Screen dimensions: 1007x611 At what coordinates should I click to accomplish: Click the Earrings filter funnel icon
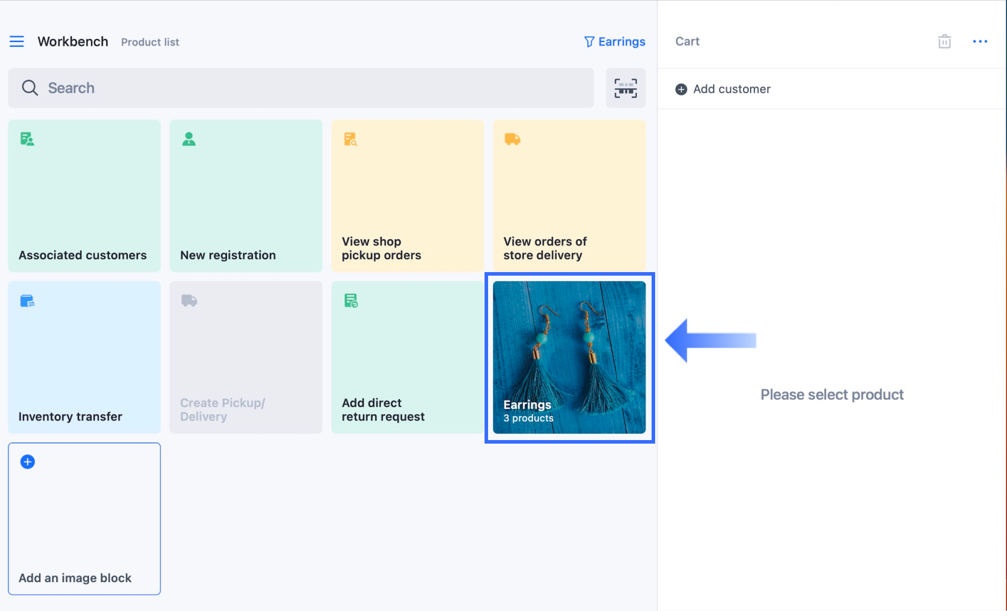(589, 41)
